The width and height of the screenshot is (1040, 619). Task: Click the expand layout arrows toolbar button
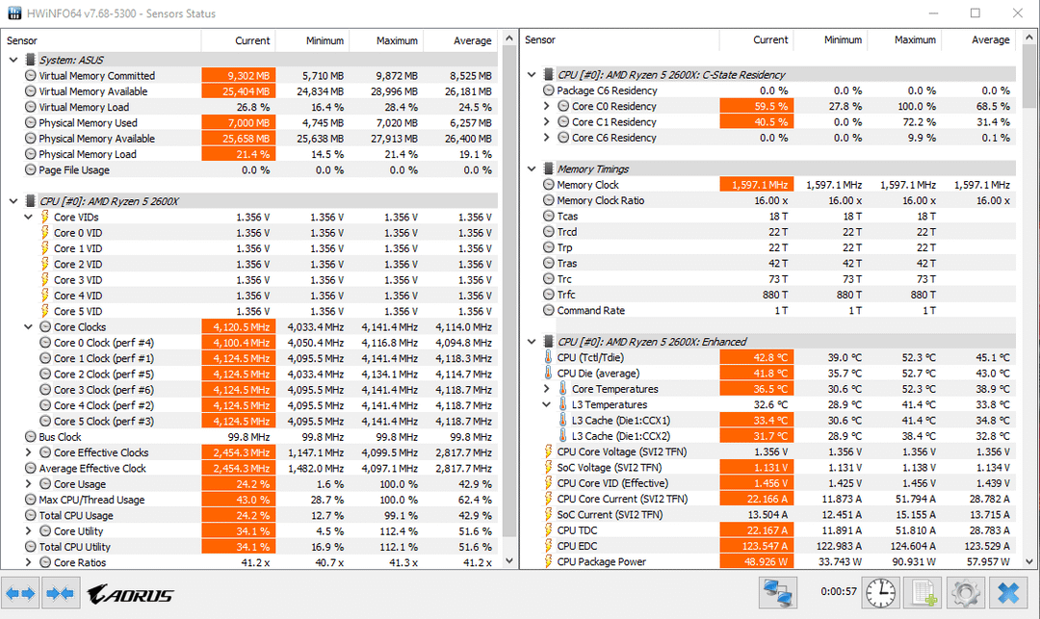click(20, 592)
